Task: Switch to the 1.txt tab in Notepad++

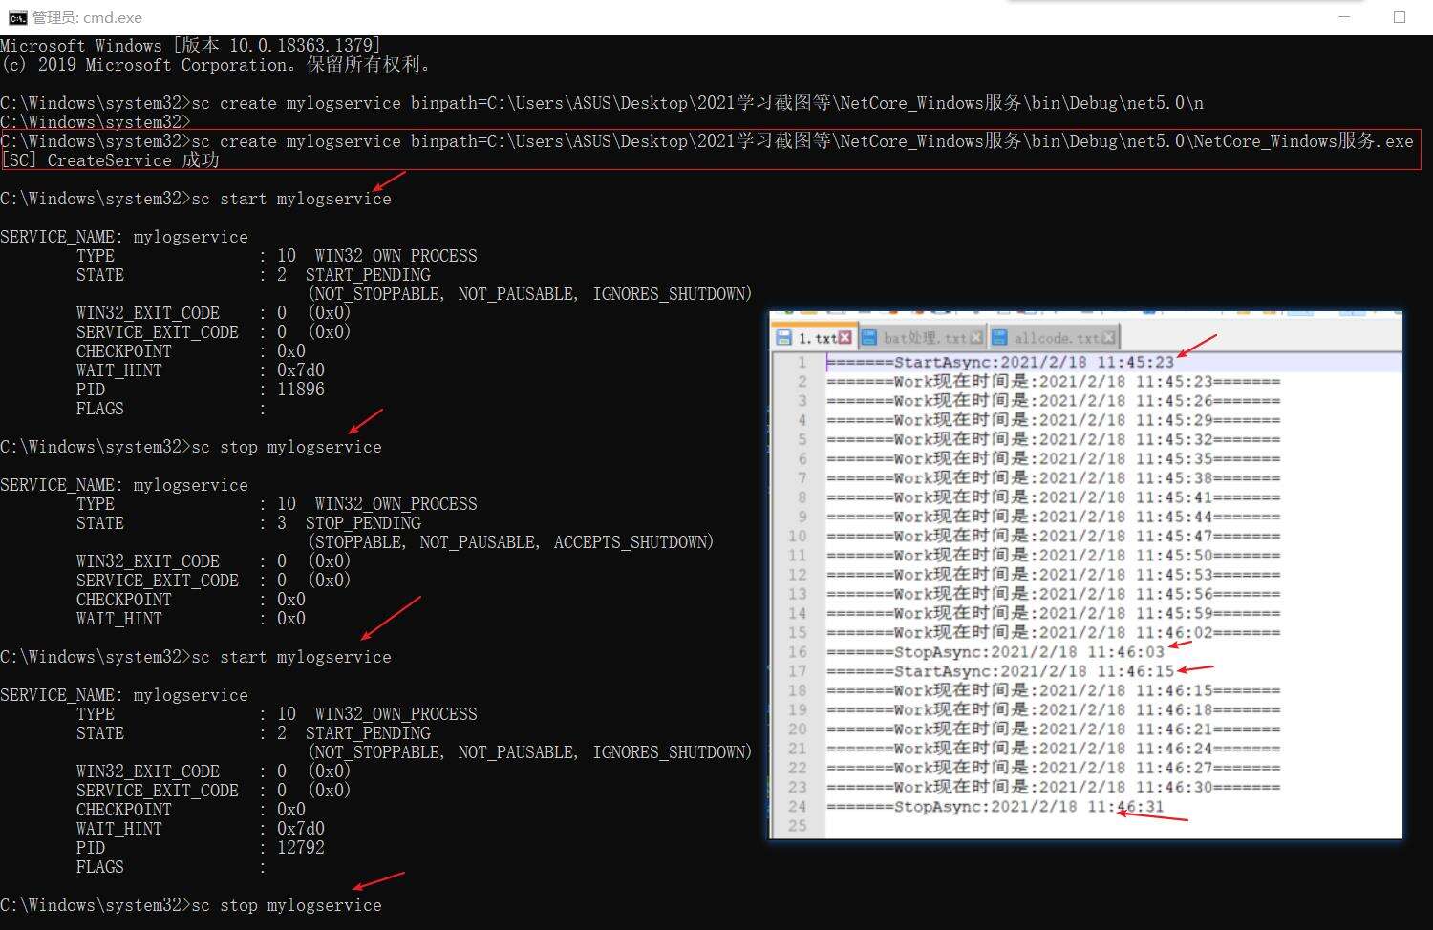Action: [814, 337]
